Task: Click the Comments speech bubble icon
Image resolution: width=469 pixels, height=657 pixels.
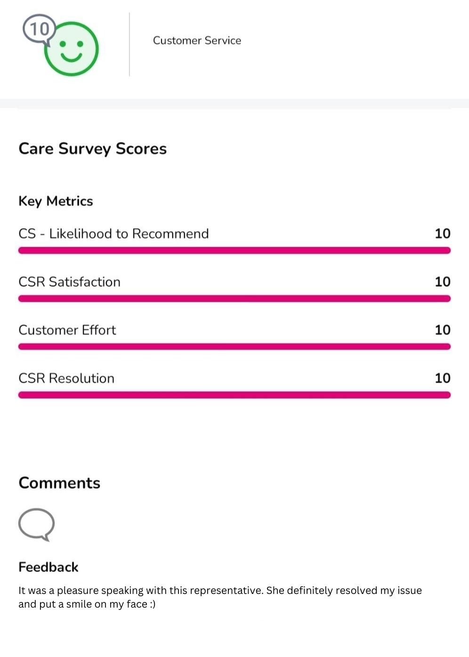Action: pos(36,524)
